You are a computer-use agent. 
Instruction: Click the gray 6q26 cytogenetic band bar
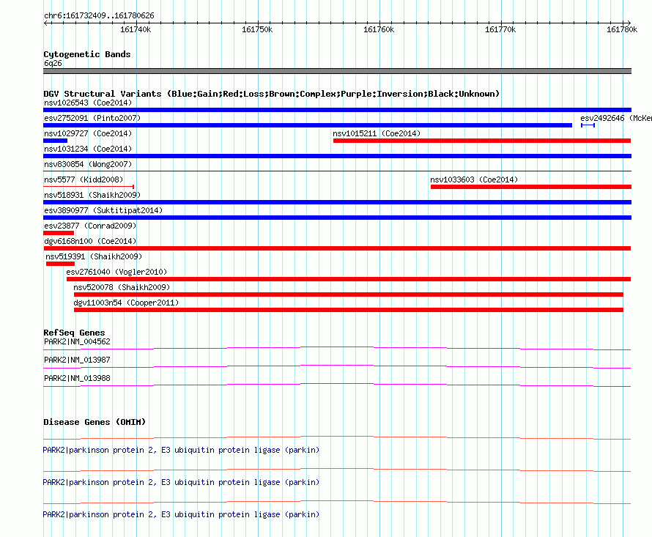click(x=337, y=71)
